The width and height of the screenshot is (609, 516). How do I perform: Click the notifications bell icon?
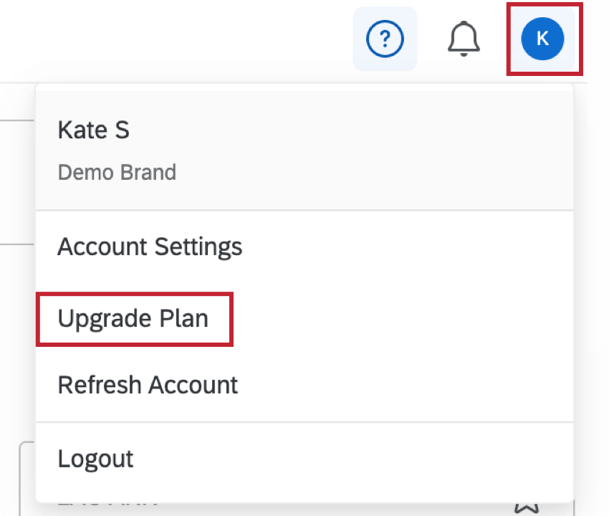(x=463, y=39)
